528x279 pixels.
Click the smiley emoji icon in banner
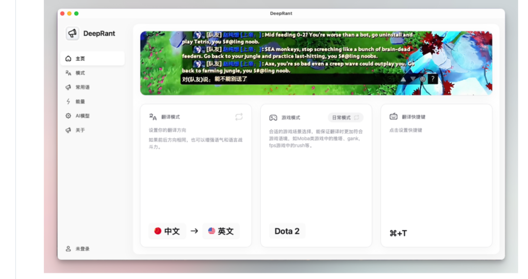(x=423, y=79)
